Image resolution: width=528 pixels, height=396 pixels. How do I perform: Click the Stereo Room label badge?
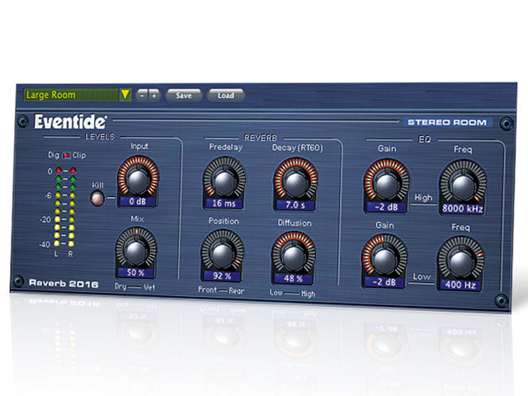pos(447,122)
